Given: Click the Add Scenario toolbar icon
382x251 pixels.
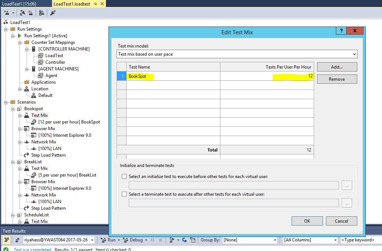Looking at the screenshot, I should pos(31,13).
